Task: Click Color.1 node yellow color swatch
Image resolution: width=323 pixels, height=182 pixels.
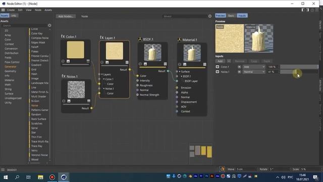Action: 75,50
